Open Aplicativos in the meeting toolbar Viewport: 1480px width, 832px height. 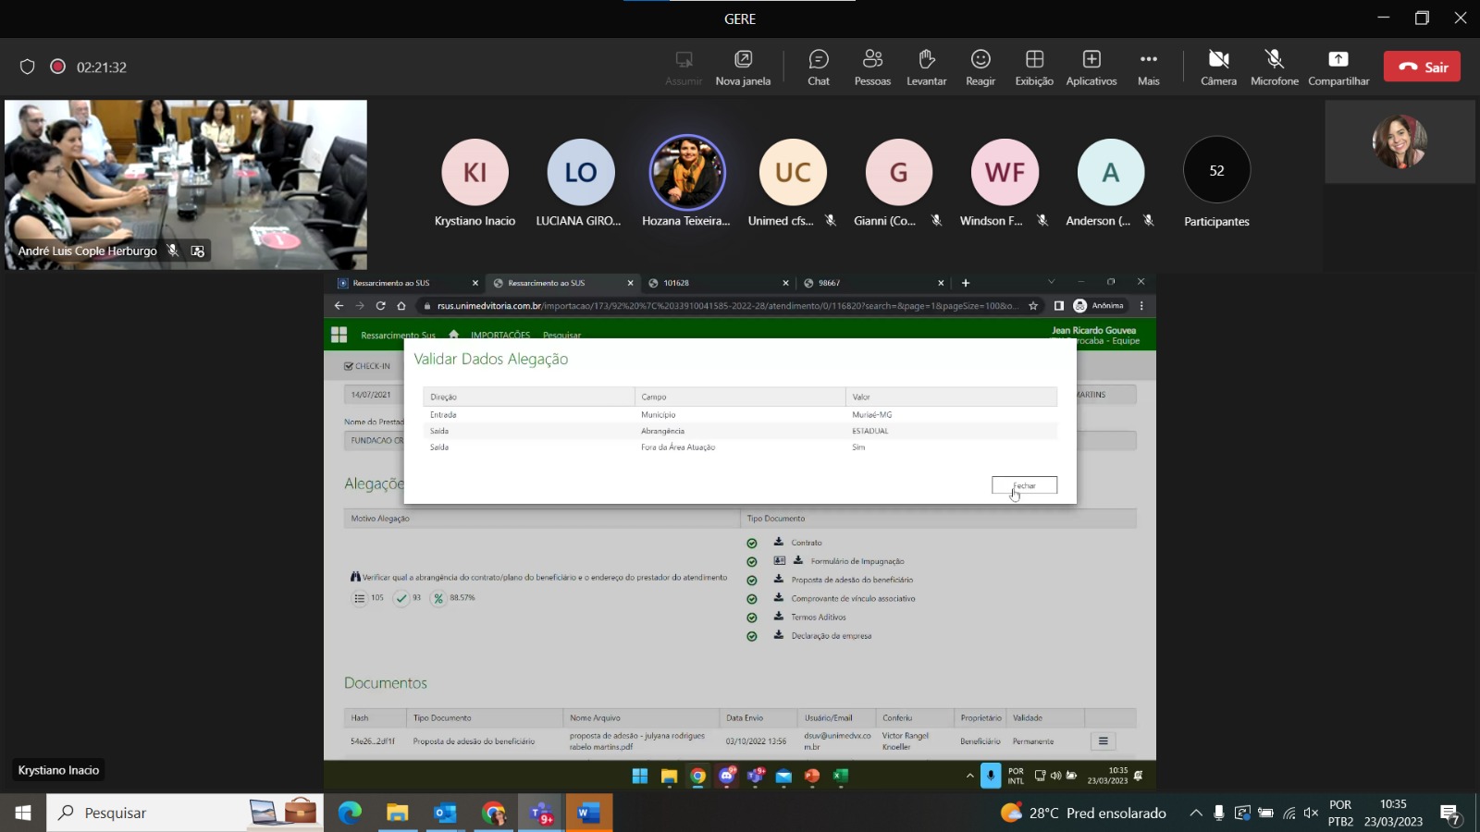[1091, 67]
